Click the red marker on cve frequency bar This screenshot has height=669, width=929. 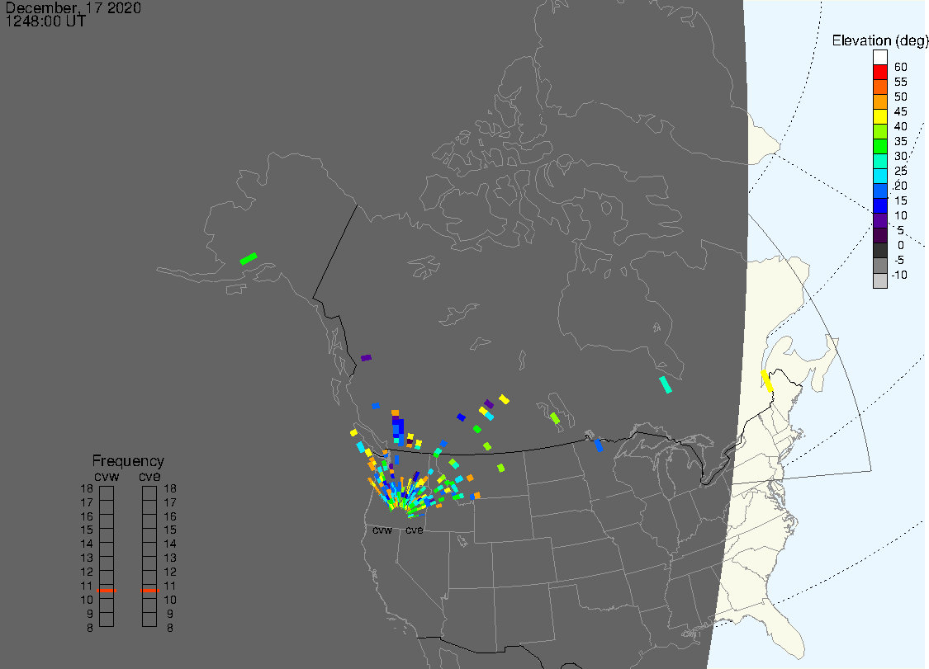[x=150, y=591]
